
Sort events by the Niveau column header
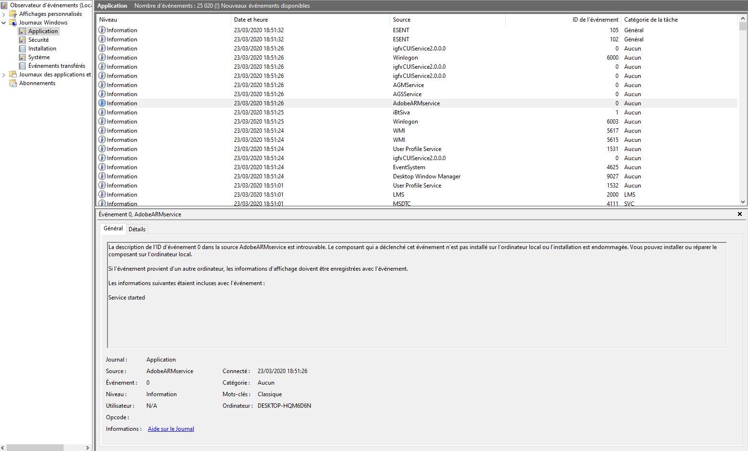pos(164,20)
